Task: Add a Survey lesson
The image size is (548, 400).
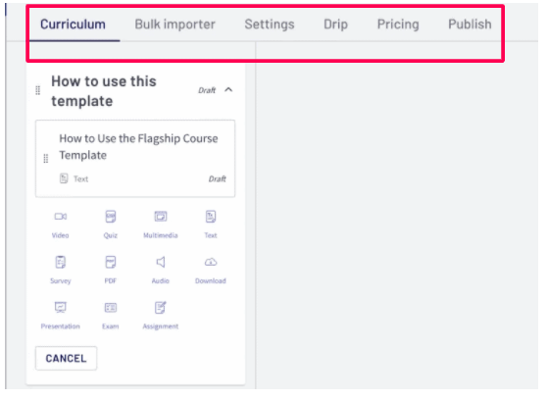Action: coord(60,270)
